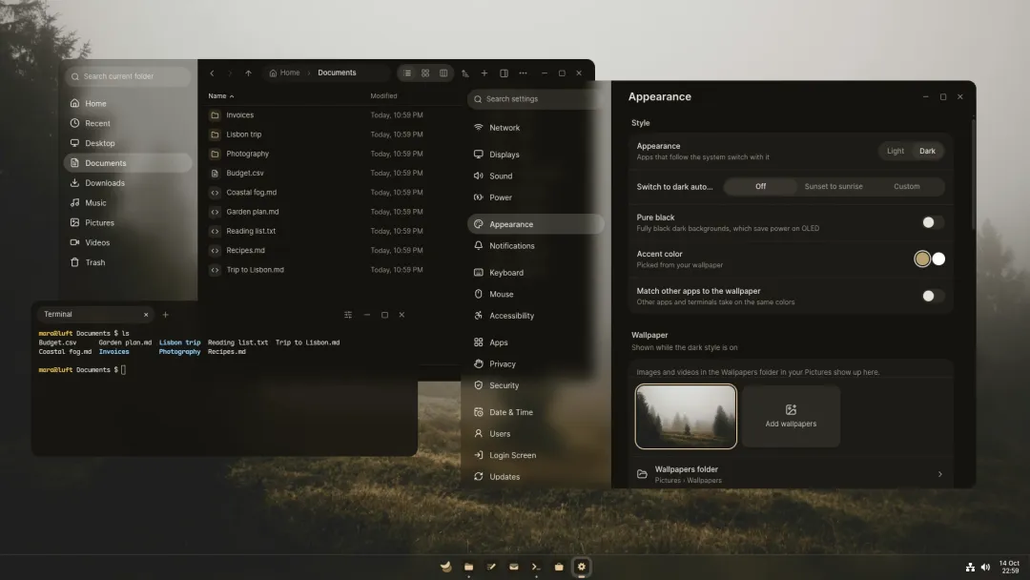Select the Recipes.md file row
This screenshot has height=580, width=1030.
pos(332,250)
